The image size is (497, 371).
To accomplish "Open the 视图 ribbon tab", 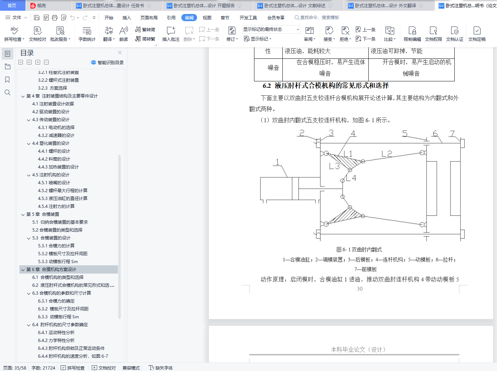I will pyautogui.click(x=207, y=18).
